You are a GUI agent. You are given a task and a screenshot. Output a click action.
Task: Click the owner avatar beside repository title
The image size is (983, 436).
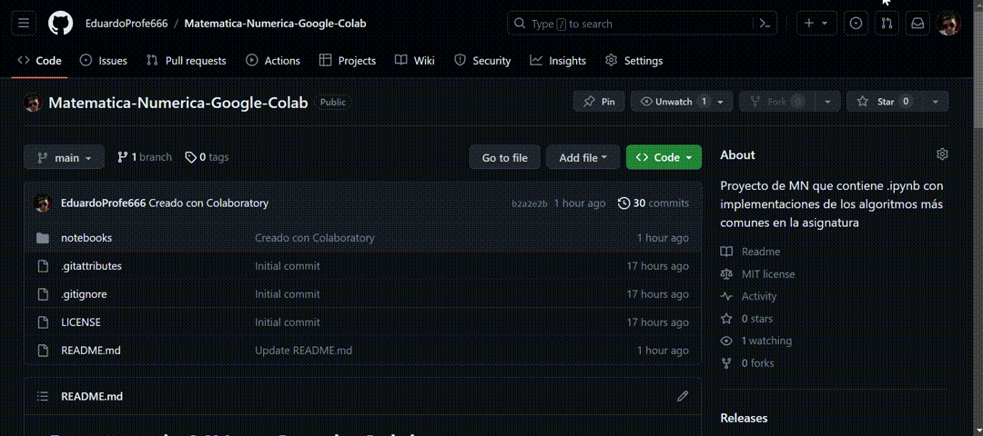(33, 103)
